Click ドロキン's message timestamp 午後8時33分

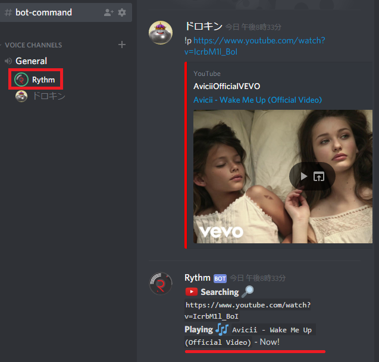click(x=253, y=27)
